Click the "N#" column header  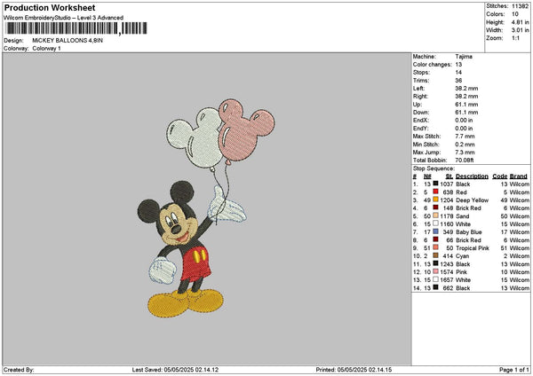427,176
